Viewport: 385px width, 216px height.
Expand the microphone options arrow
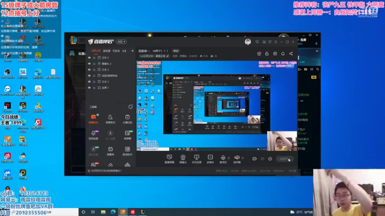[229, 158]
